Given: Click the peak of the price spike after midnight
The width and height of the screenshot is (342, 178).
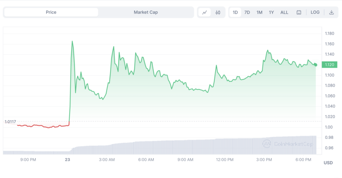Looking at the screenshot, I should point(72,41).
